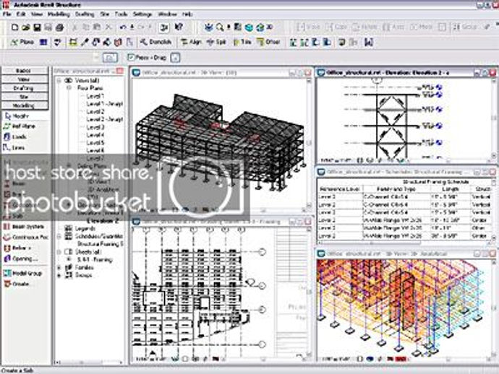499x374 pixels.
Task: Switch to View design bar tab
Action: (x=25, y=79)
